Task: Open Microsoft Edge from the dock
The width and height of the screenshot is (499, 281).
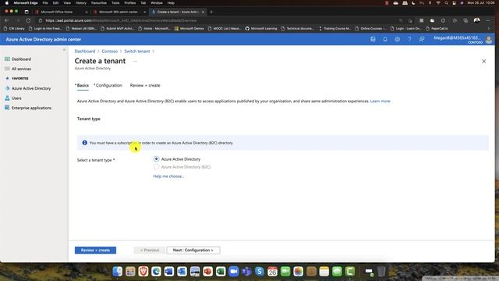Action: (156, 271)
